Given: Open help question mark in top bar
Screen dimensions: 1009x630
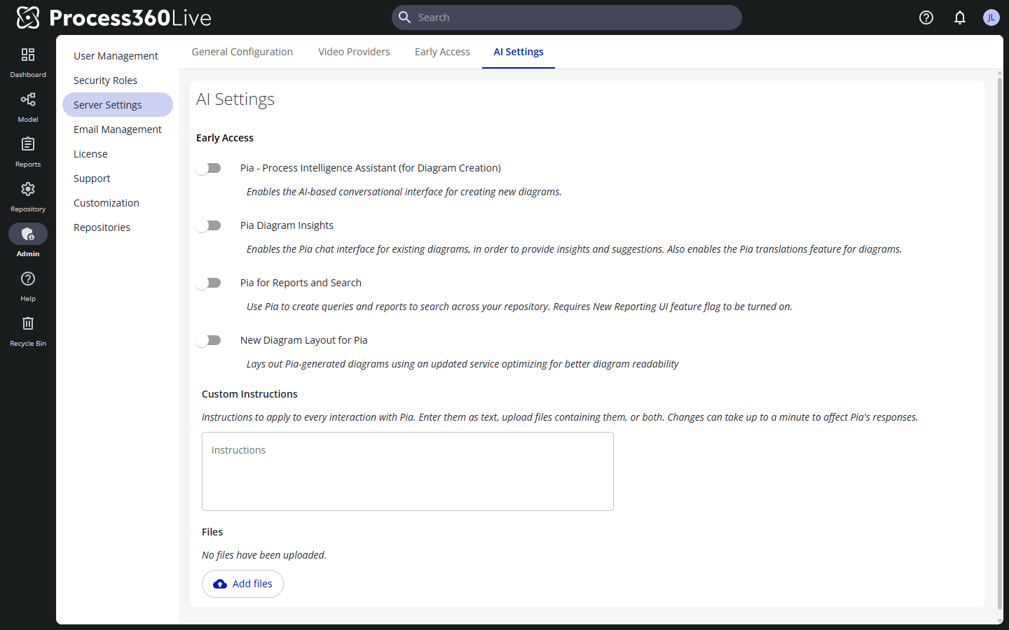Looking at the screenshot, I should tap(926, 17).
